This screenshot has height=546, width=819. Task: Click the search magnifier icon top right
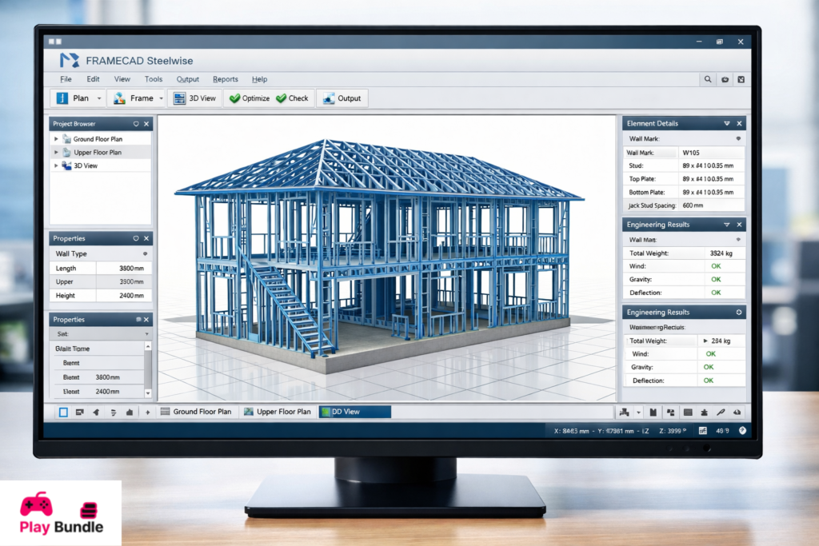click(x=707, y=79)
